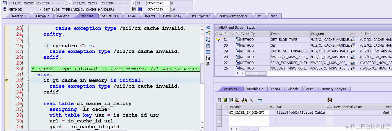Click the debugger bug icon beside METHOD field
The height and width of the screenshot is (131, 392).
4,9
